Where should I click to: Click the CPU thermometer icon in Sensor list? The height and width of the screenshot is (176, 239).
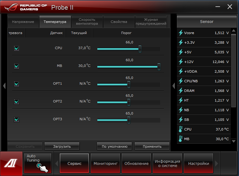tap(181, 129)
